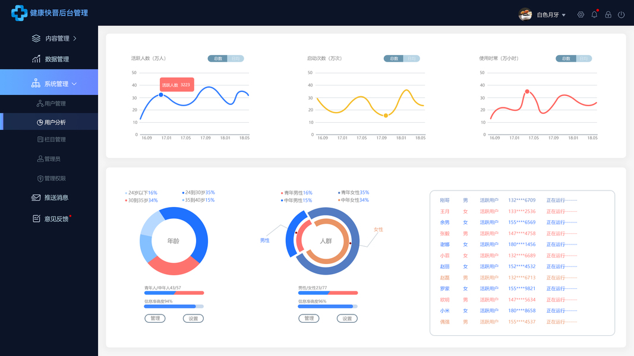Click legend entry 中年男性15%

pos(297,200)
